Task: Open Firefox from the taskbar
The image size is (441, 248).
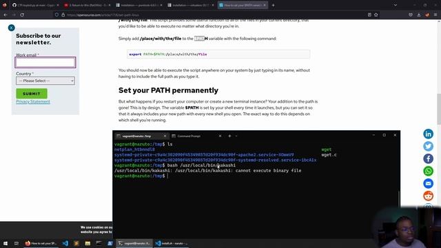Action: click(x=41, y=243)
